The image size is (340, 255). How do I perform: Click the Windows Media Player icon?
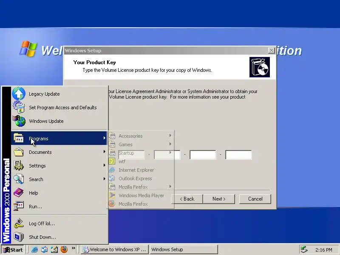click(112, 195)
